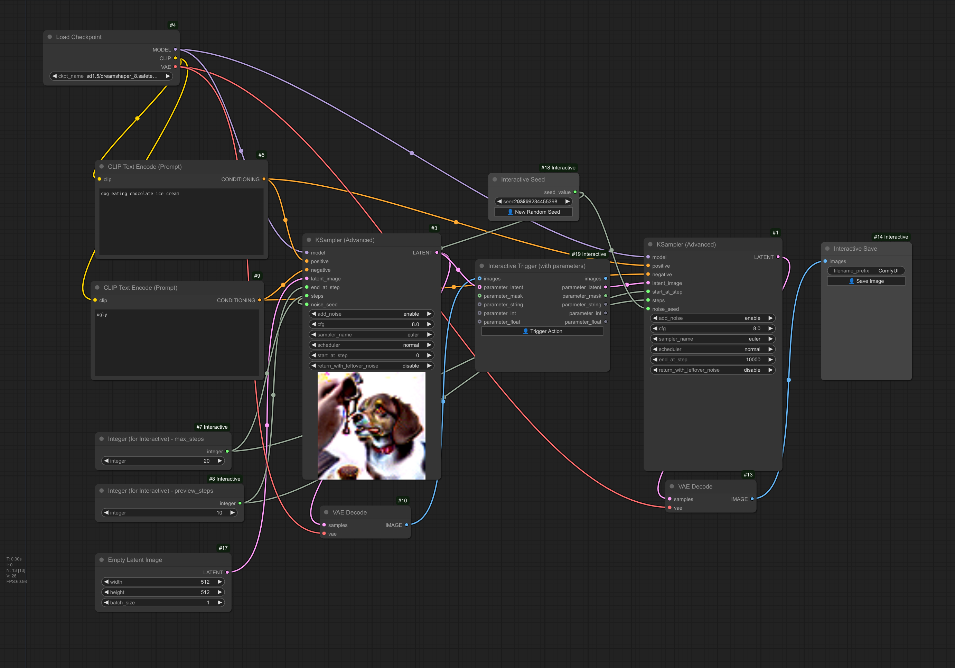Decrease batch_size with left arrow
Screen dimensions: 955x668
[106, 603]
